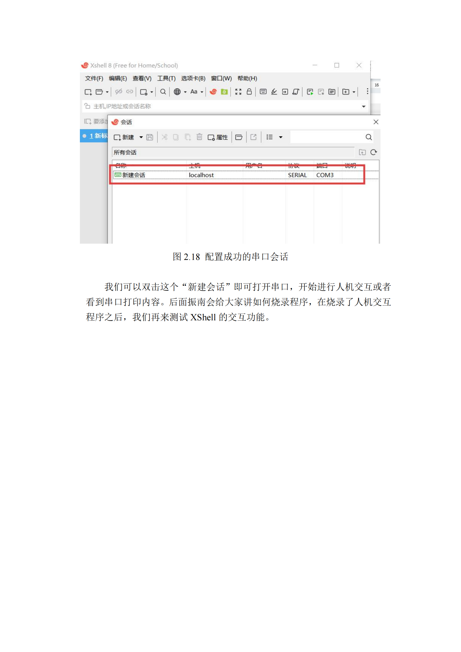The image size is (461, 652).
Task: Click the compose pane lines icon
Action: click(x=332, y=92)
